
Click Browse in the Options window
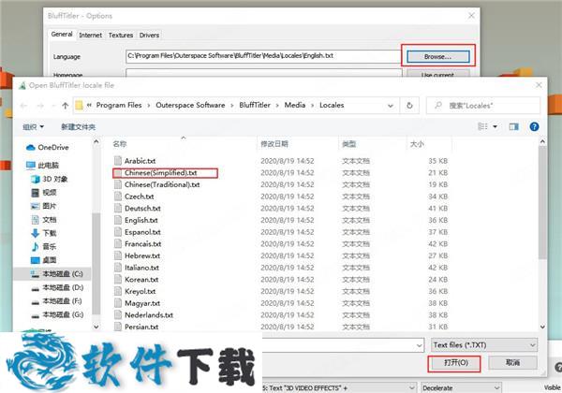pyautogui.click(x=438, y=56)
